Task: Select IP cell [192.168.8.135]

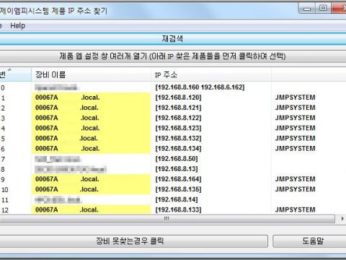Action: (178, 189)
